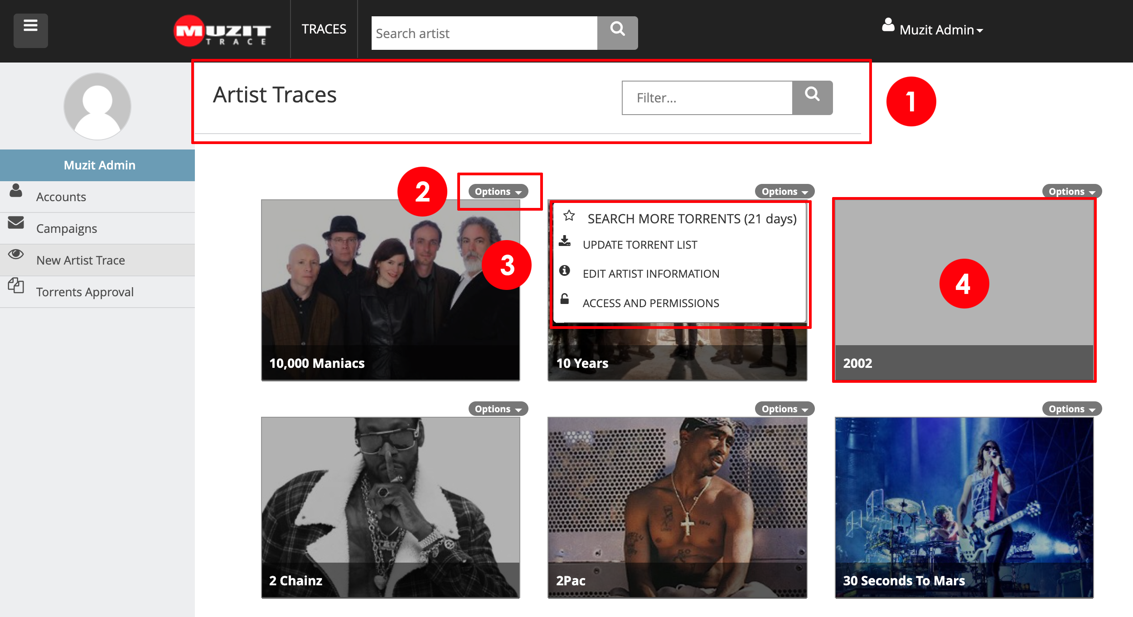This screenshot has width=1133, height=617.
Task: Open the 10,000 Maniacs artist thumbnail
Action: [391, 290]
